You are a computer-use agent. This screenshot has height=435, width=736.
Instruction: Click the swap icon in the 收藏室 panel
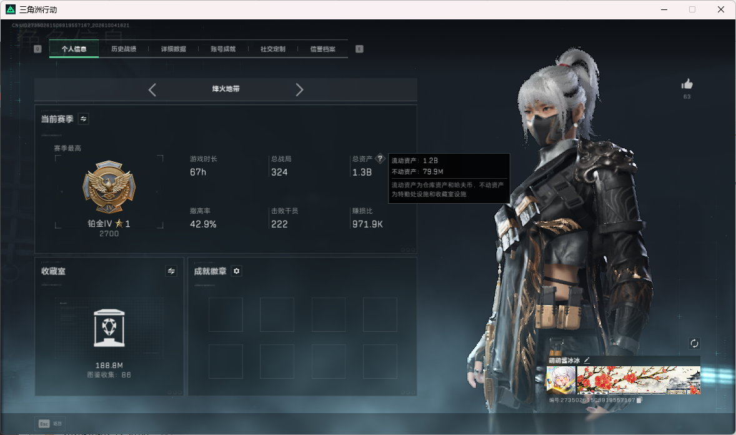pos(171,271)
